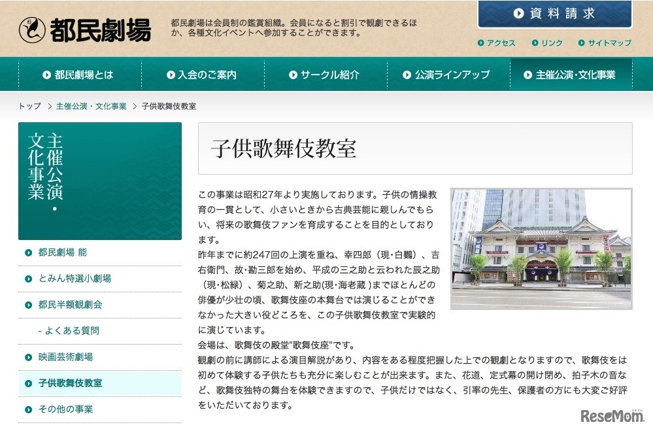The width and height of the screenshot is (653, 431).
Task: Click the arrow icon beside 子供歌舞伎教室
Action: [27, 384]
